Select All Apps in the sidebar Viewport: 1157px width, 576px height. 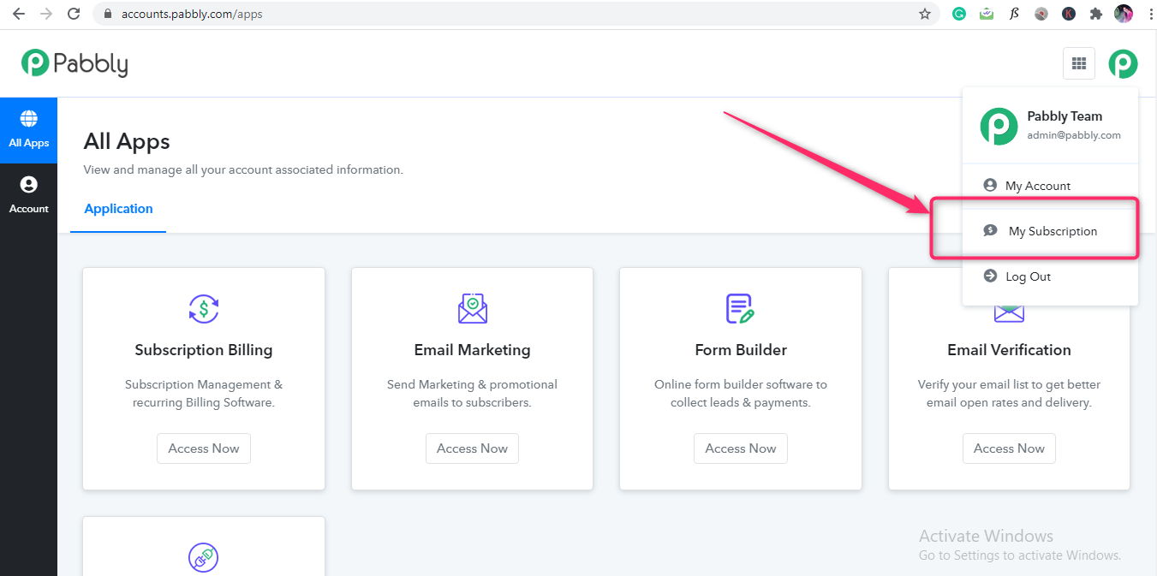pos(28,130)
